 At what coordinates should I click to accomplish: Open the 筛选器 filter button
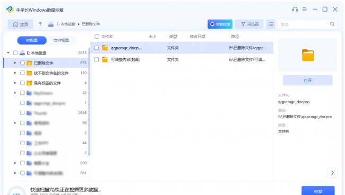pyautogui.click(x=249, y=24)
